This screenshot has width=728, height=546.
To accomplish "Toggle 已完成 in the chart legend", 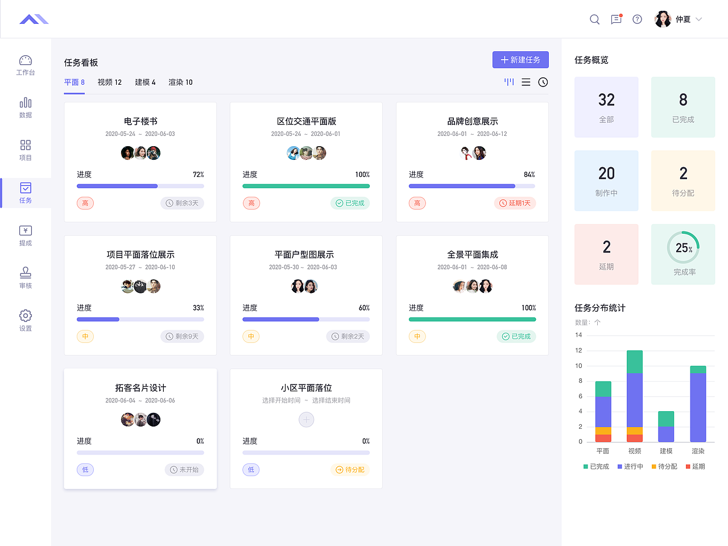I will [x=595, y=466].
